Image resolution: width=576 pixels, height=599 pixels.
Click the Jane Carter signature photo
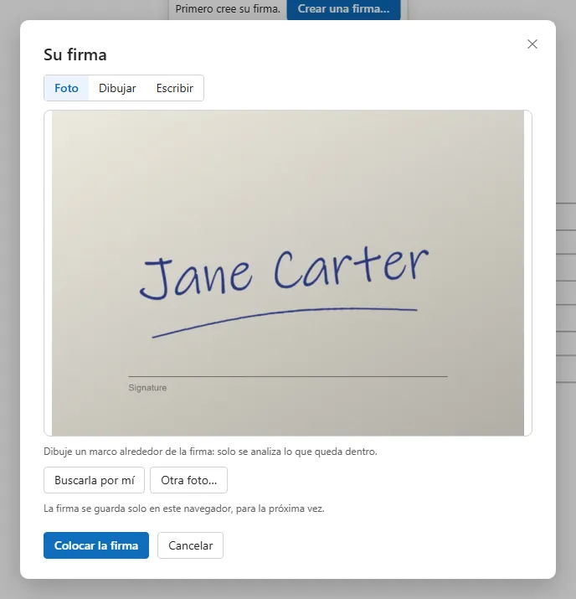[x=288, y=273]
